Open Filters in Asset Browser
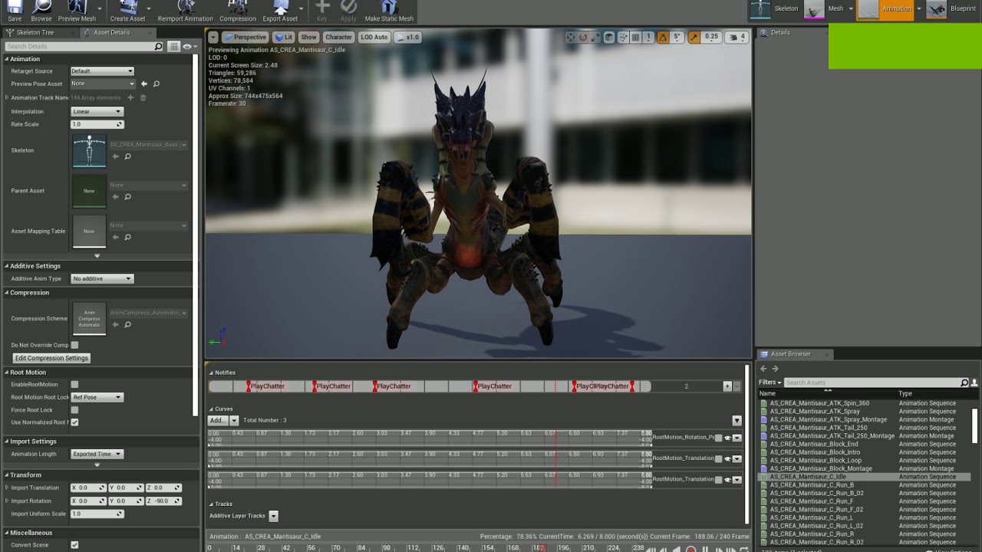 770,383
